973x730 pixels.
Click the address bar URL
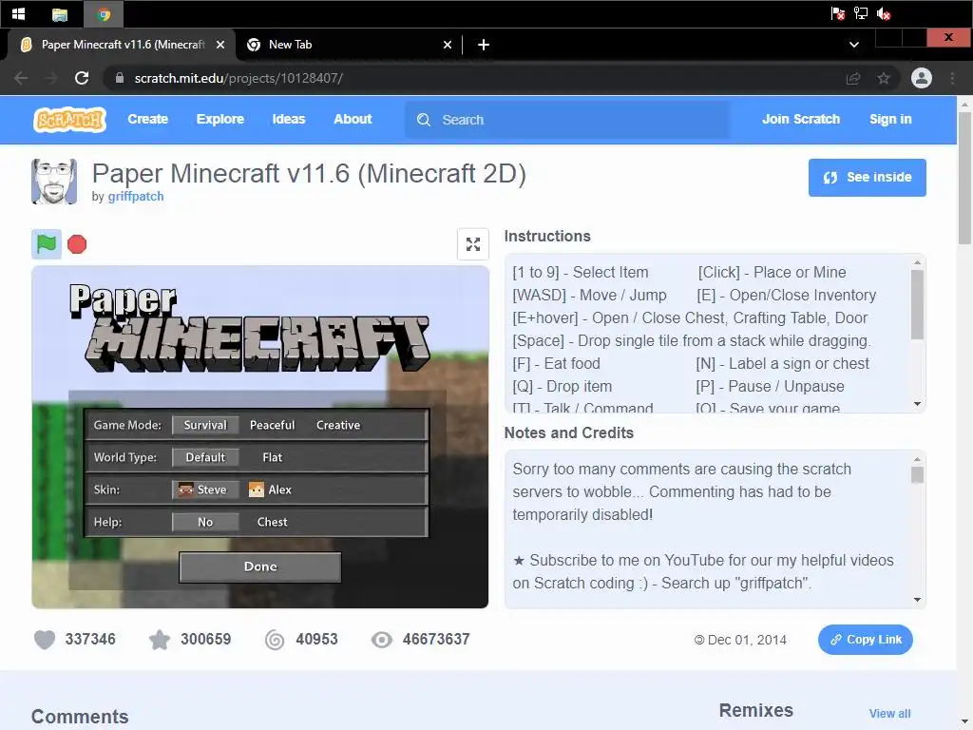(238, 78)
